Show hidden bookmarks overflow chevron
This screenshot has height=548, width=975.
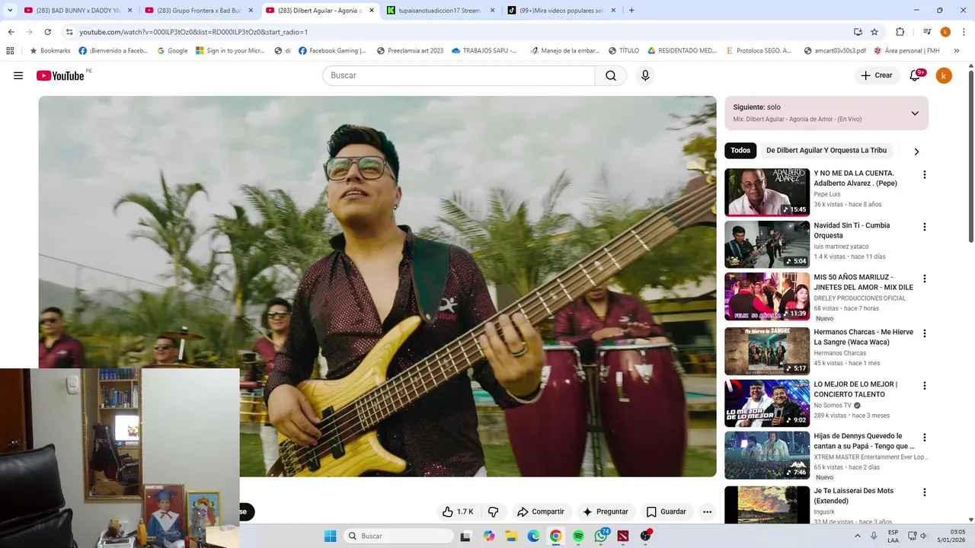(957, 51)
